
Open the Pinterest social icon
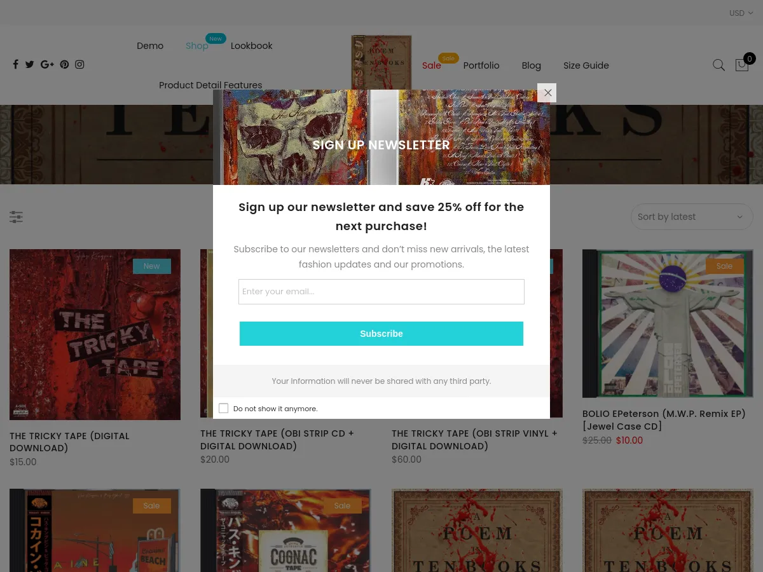(x=64, y=64)
